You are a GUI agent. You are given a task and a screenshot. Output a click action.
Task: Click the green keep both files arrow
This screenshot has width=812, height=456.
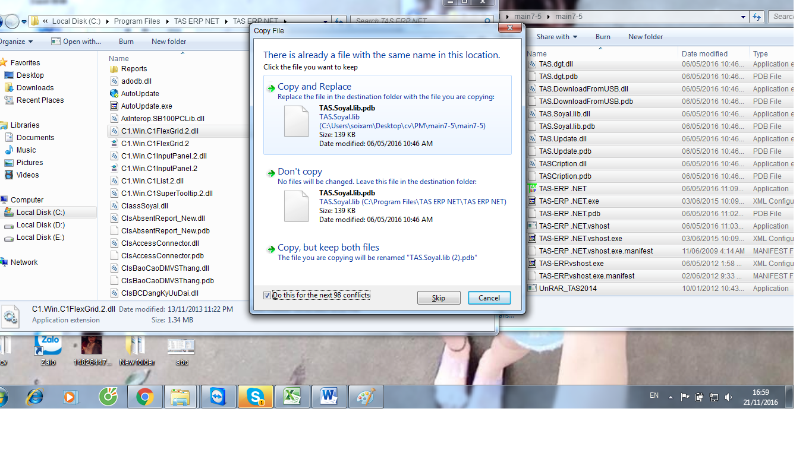coord(271,249)
